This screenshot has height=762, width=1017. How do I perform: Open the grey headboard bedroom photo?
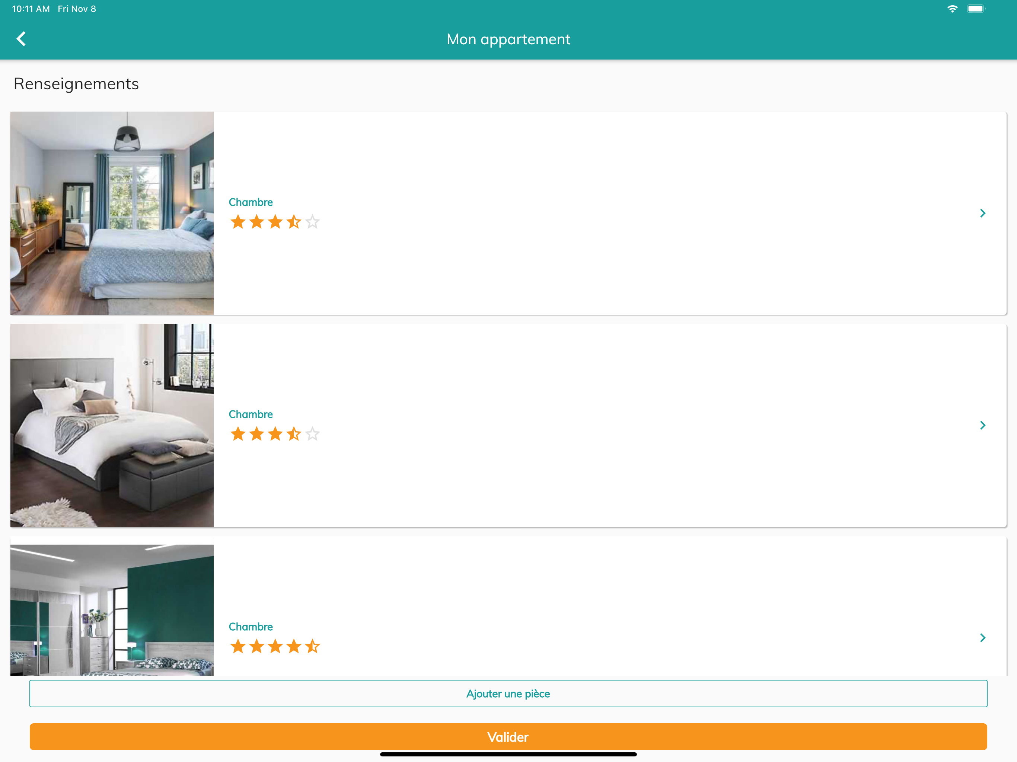click(112, 425)
